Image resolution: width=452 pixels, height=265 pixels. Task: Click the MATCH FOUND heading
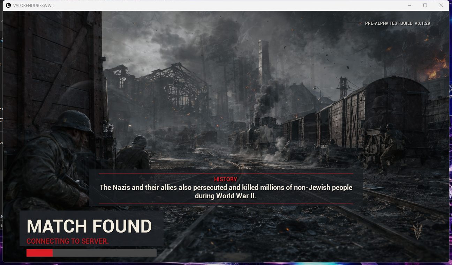(89, 226)
